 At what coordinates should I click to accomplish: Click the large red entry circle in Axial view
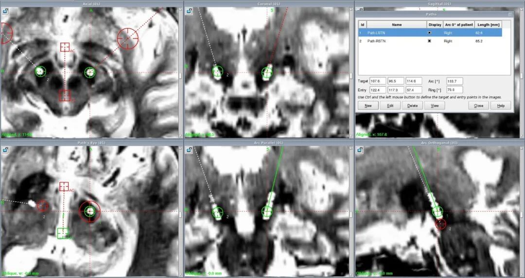[128, 38]
